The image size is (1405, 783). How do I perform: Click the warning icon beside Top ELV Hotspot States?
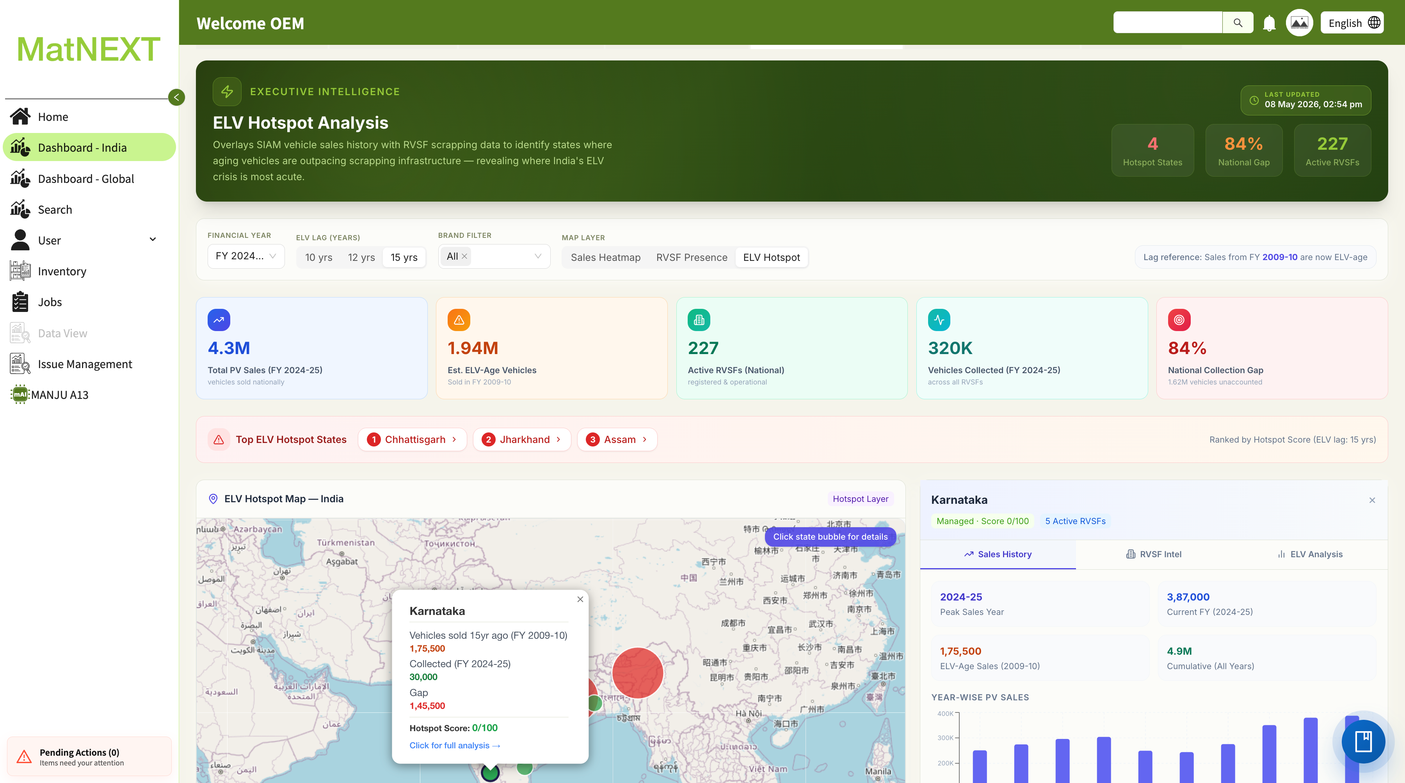(x=219, y=439)
